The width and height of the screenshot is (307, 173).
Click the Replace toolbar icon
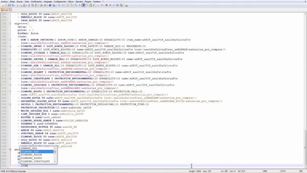[x=54, y=5]
